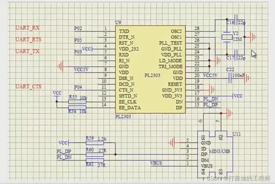
Task: Click the DTR_N pin name
Action: pos(127,37)
